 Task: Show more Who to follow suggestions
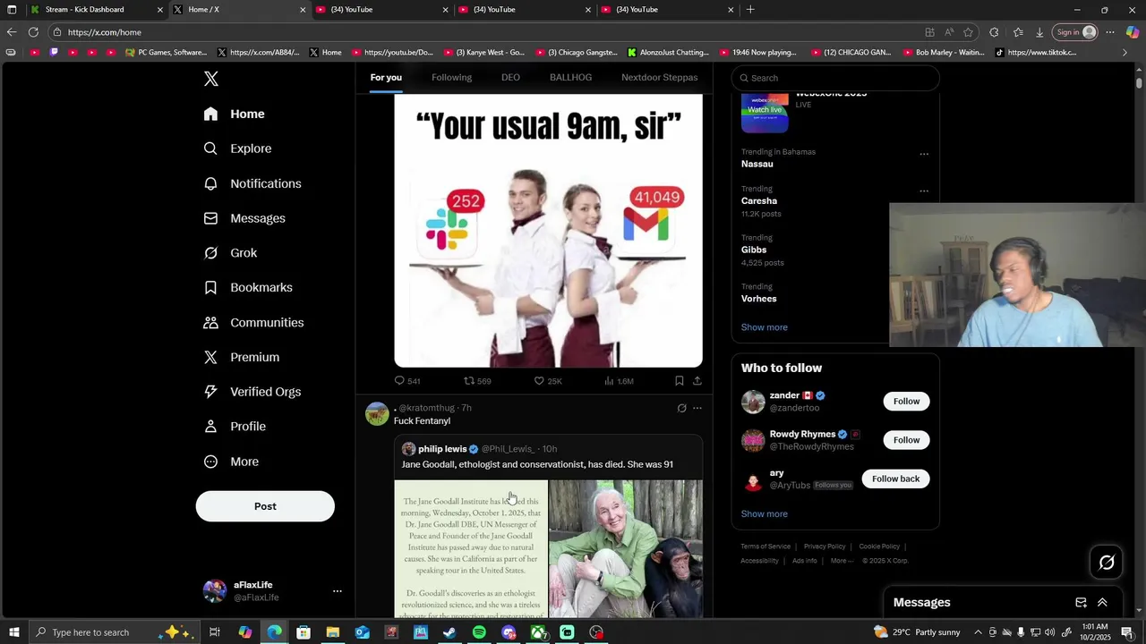pyautogui.click(x=764, y=514)
